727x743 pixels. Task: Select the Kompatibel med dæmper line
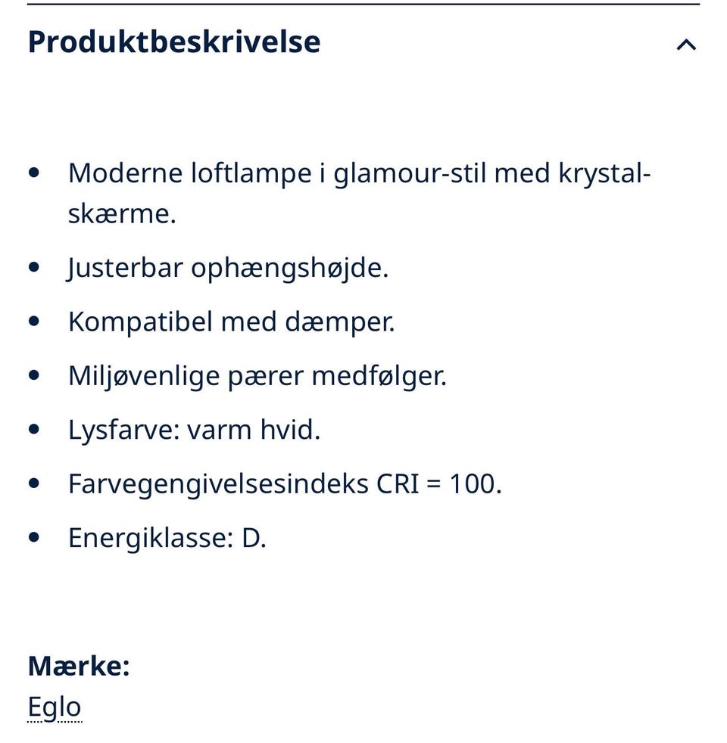[231, 321]
